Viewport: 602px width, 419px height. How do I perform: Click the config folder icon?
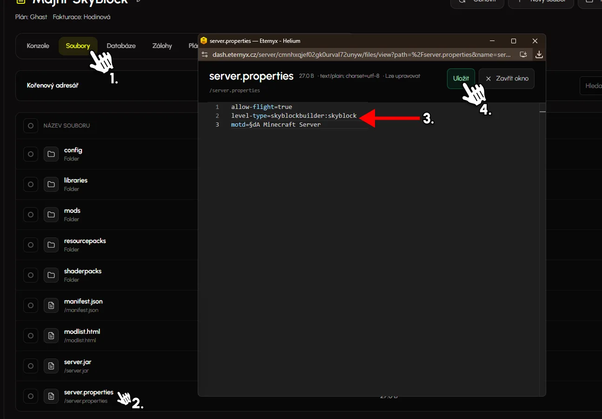coord(51,154)
